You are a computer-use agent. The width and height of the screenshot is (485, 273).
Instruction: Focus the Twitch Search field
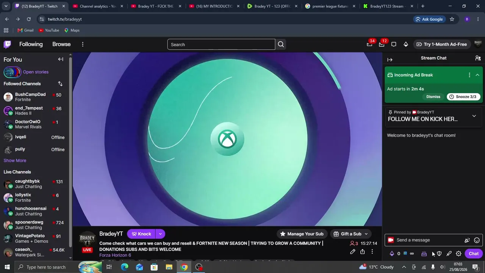[x=221, y=44]
